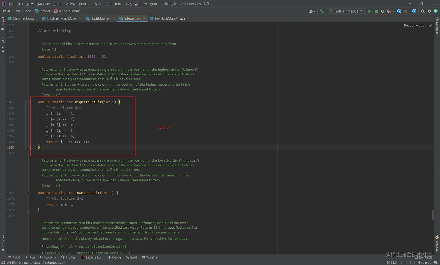Screen dimensions: 440x265
Task: Open the Profiler tool window
Action: [68, 257]
